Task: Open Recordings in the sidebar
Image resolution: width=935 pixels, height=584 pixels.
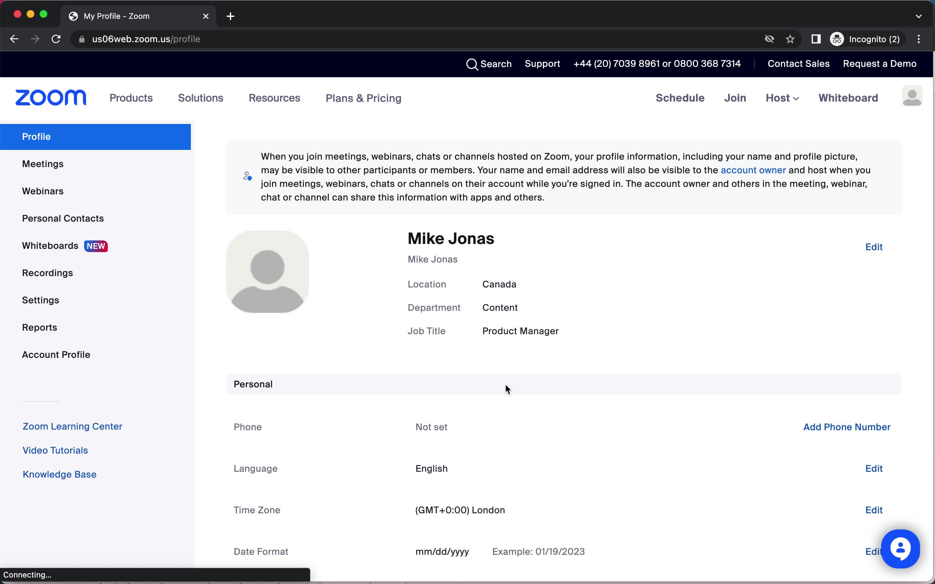Action: (x=47, y=273)
